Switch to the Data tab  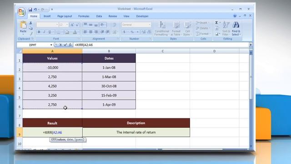(99, 16)
